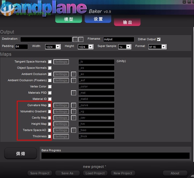Enable Tangent Space Normals map
This screenshot has height=178, width=194.
[x=50, y=62]
